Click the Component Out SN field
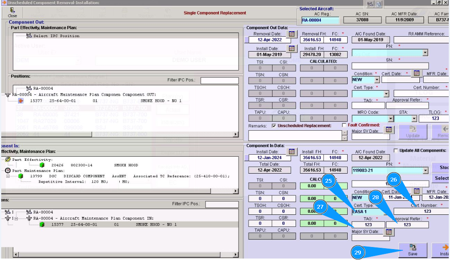 390,66
